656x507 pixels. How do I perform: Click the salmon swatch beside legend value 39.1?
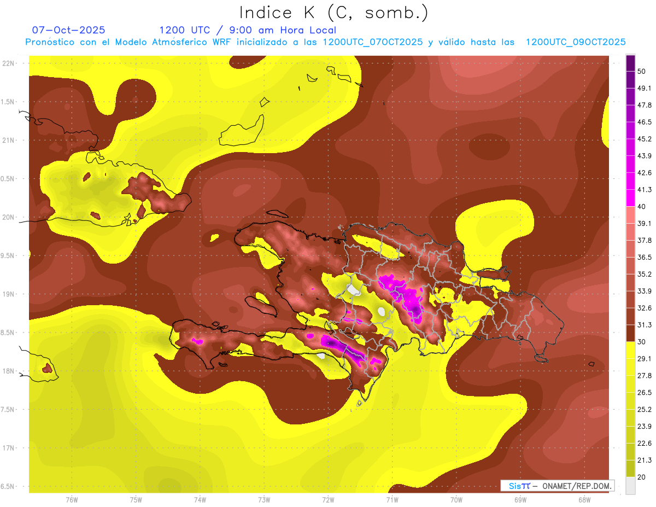tap(630, 215)
